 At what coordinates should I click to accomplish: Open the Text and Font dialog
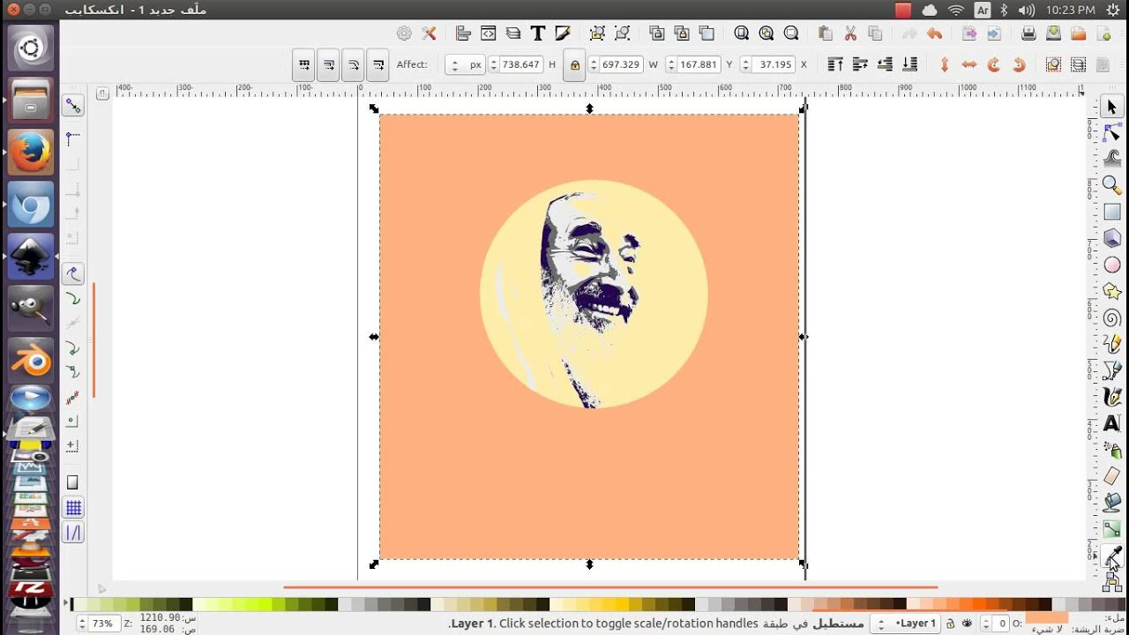coord(537,34)
